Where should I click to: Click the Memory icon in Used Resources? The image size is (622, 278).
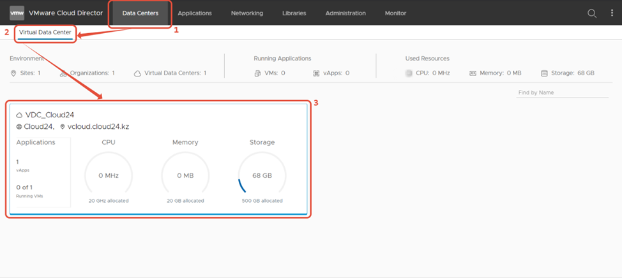click(x=473, y=73)
